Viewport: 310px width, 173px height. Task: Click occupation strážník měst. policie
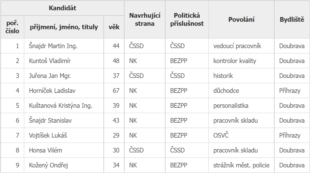pos(241,165)
